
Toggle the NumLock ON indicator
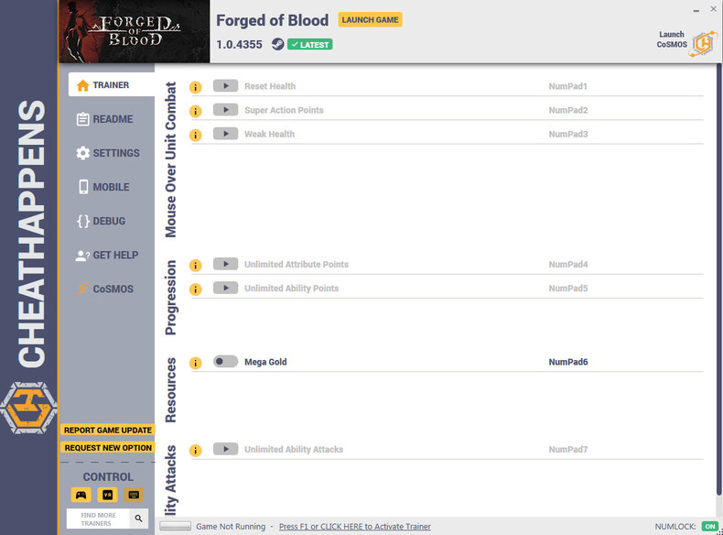pyautogui.click(x=709, y=527)
